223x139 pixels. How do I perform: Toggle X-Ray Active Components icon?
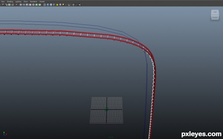point(76,5)
